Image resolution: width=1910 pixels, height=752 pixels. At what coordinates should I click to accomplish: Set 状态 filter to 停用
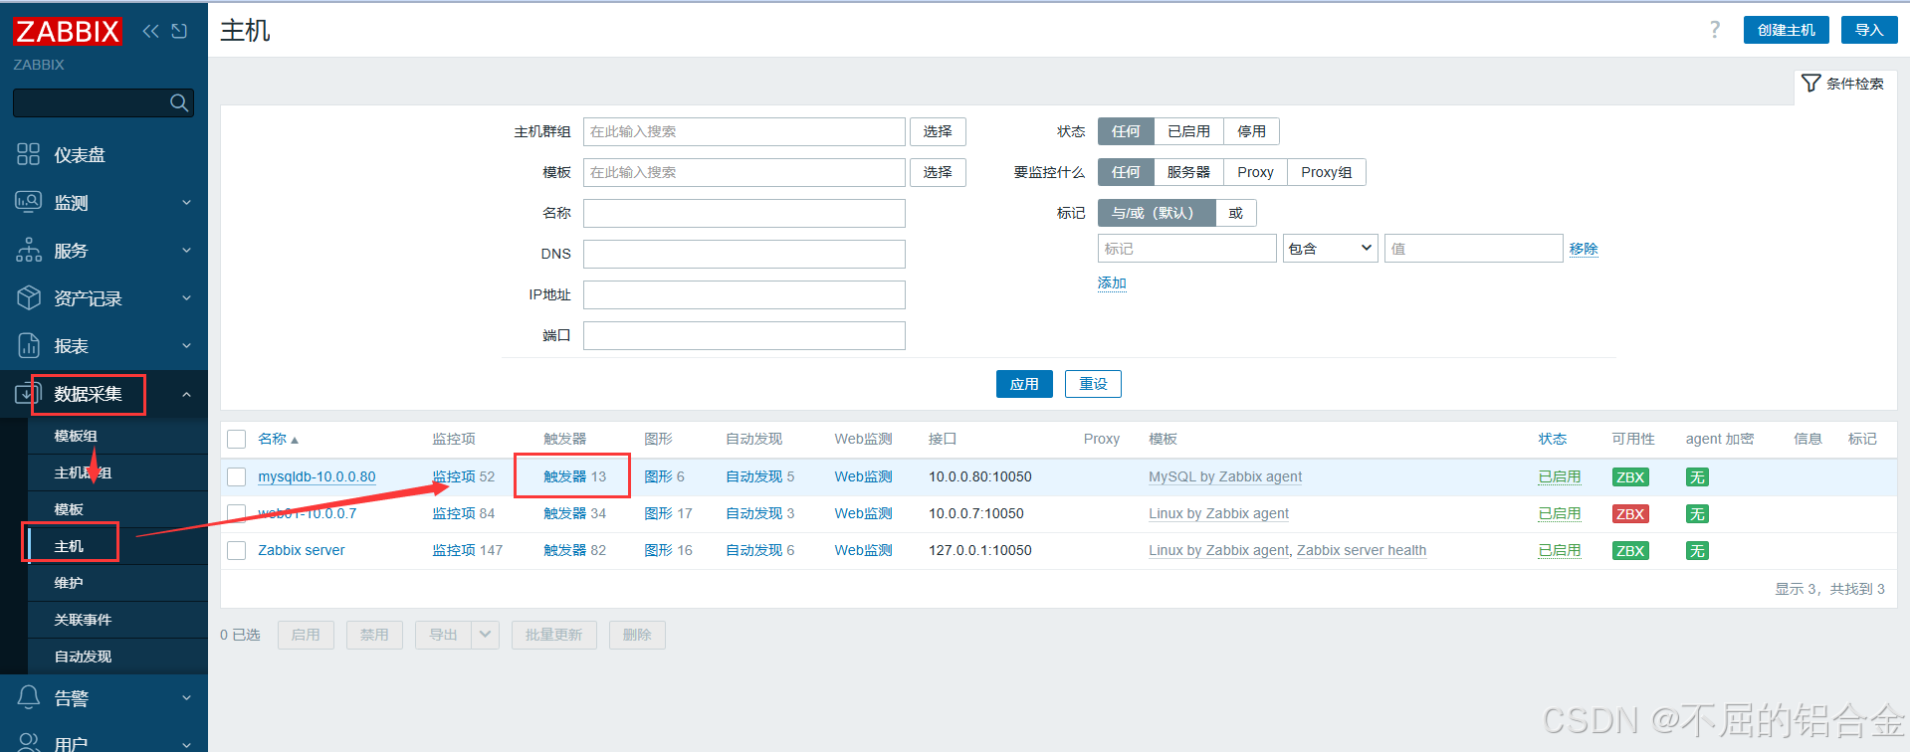(1251, 131)
